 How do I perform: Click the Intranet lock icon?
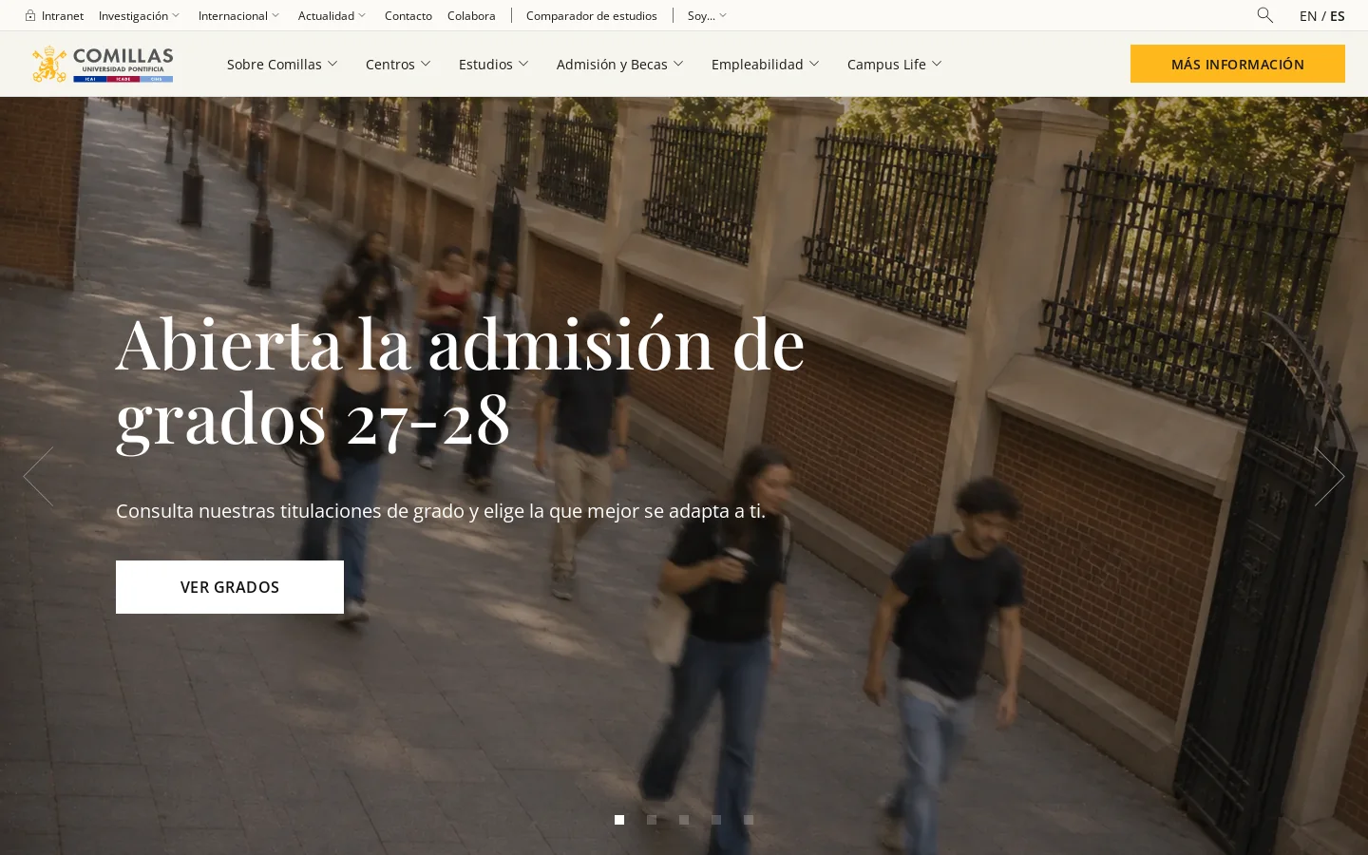click(30, 15)
